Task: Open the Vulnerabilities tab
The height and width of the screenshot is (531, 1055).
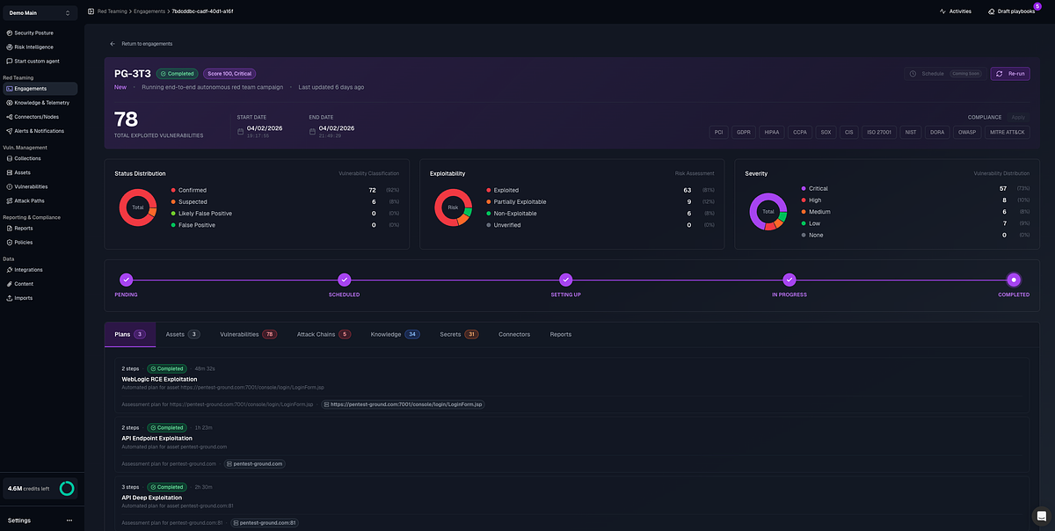Action: point(248,334)
